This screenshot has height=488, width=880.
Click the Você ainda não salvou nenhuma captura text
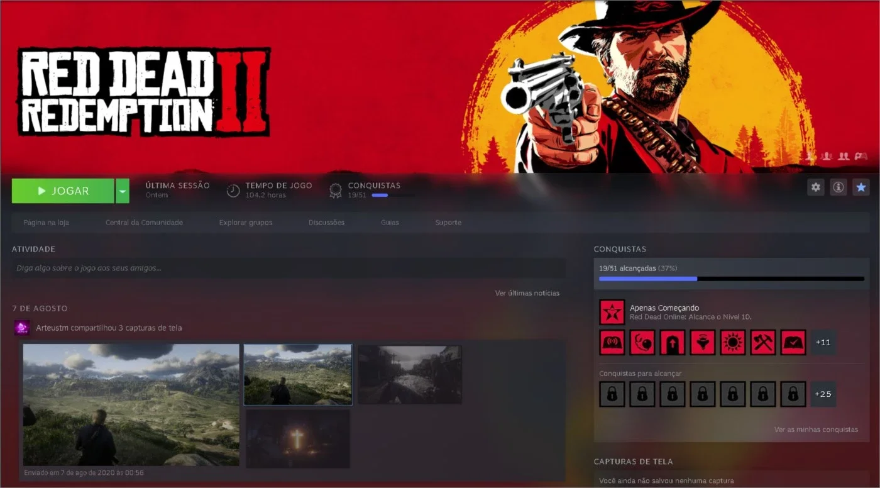666,481
